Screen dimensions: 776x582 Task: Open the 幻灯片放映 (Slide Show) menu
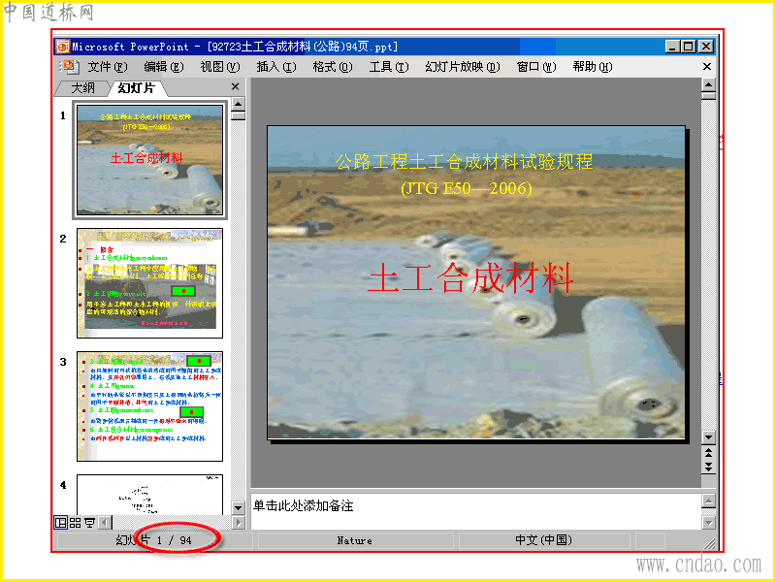click(x=463, y=67)
